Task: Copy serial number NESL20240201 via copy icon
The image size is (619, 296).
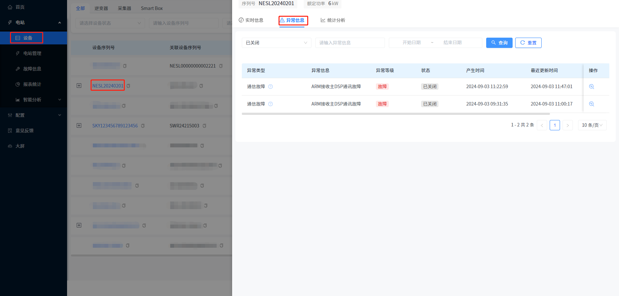Action: [x=129, y=86]
